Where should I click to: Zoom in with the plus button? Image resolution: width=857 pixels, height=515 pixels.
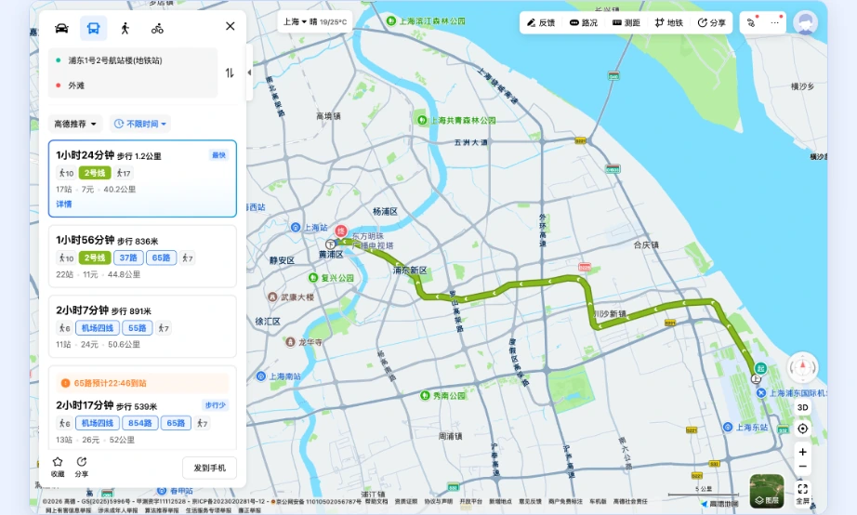tap(802, 452)
